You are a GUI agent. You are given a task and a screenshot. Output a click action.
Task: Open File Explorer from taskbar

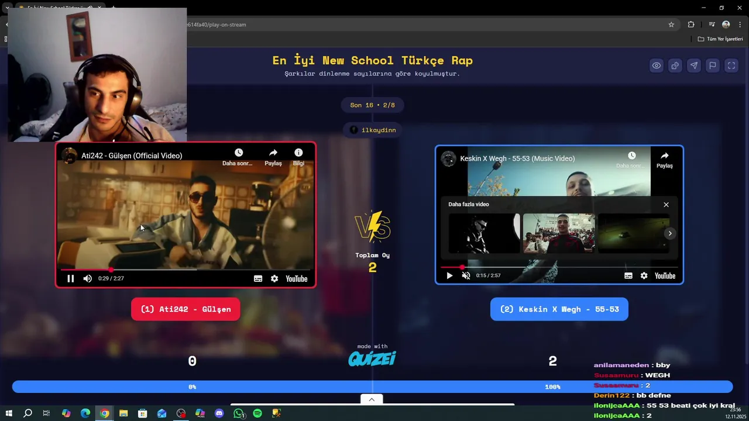(123, 413)
